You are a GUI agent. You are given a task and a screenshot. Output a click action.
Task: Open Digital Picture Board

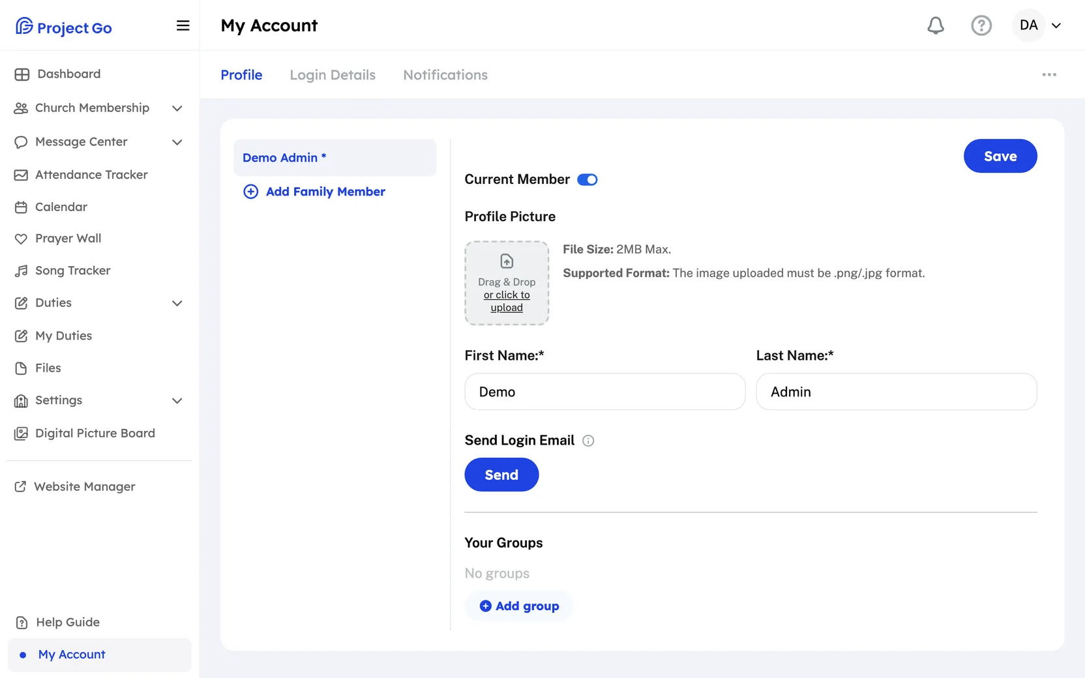(85, 434)
